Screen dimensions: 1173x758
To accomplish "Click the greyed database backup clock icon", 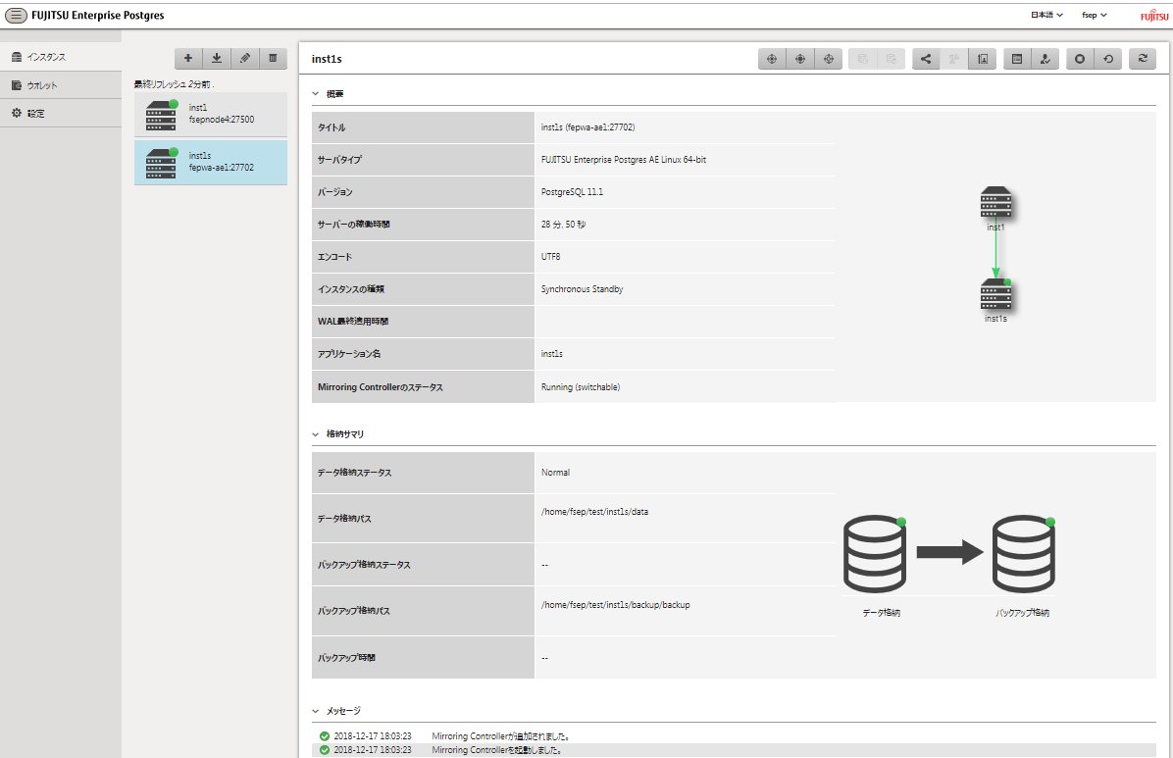I will coord(862,59).
